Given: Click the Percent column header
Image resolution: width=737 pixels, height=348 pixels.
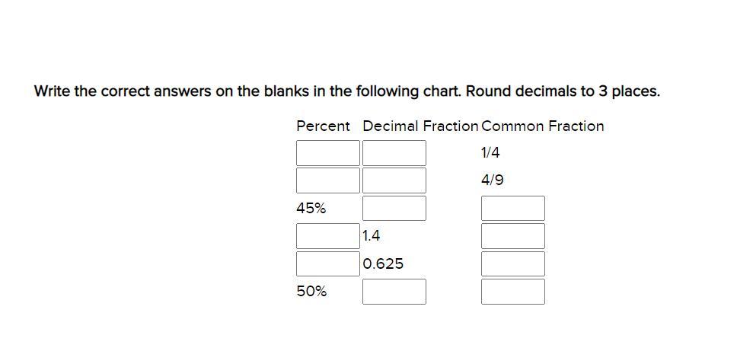Looking at the screenshot, I should 323,126.
